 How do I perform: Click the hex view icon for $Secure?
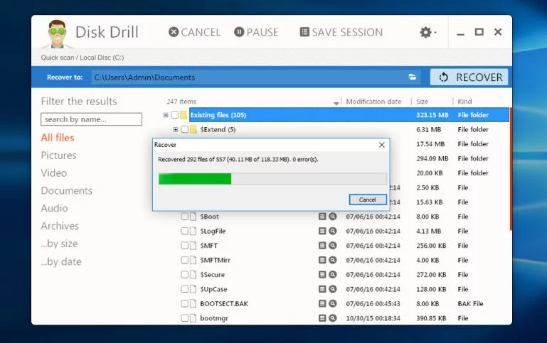(x=322, y=274)
